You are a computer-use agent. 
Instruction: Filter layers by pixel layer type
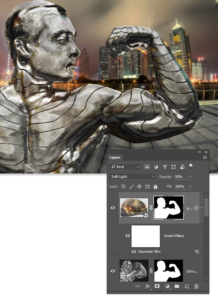[x=147, y=167]
